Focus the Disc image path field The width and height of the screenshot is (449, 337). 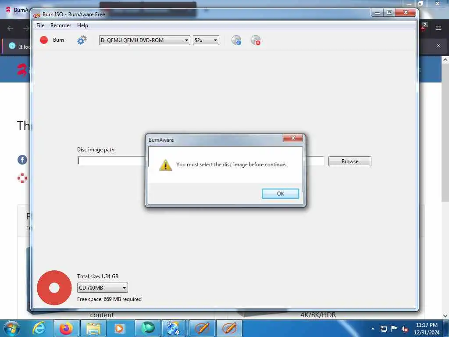[200, 161]
